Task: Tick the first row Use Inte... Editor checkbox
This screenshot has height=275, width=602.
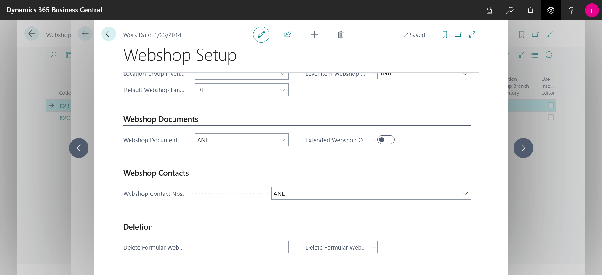Action: click(x=551, y=106)
